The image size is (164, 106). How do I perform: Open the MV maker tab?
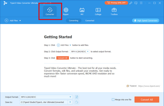point(82,11)
